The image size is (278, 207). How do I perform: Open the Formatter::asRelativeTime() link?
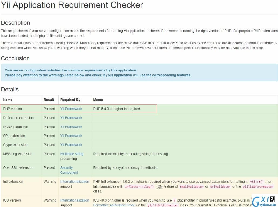[x=115, y=205]
